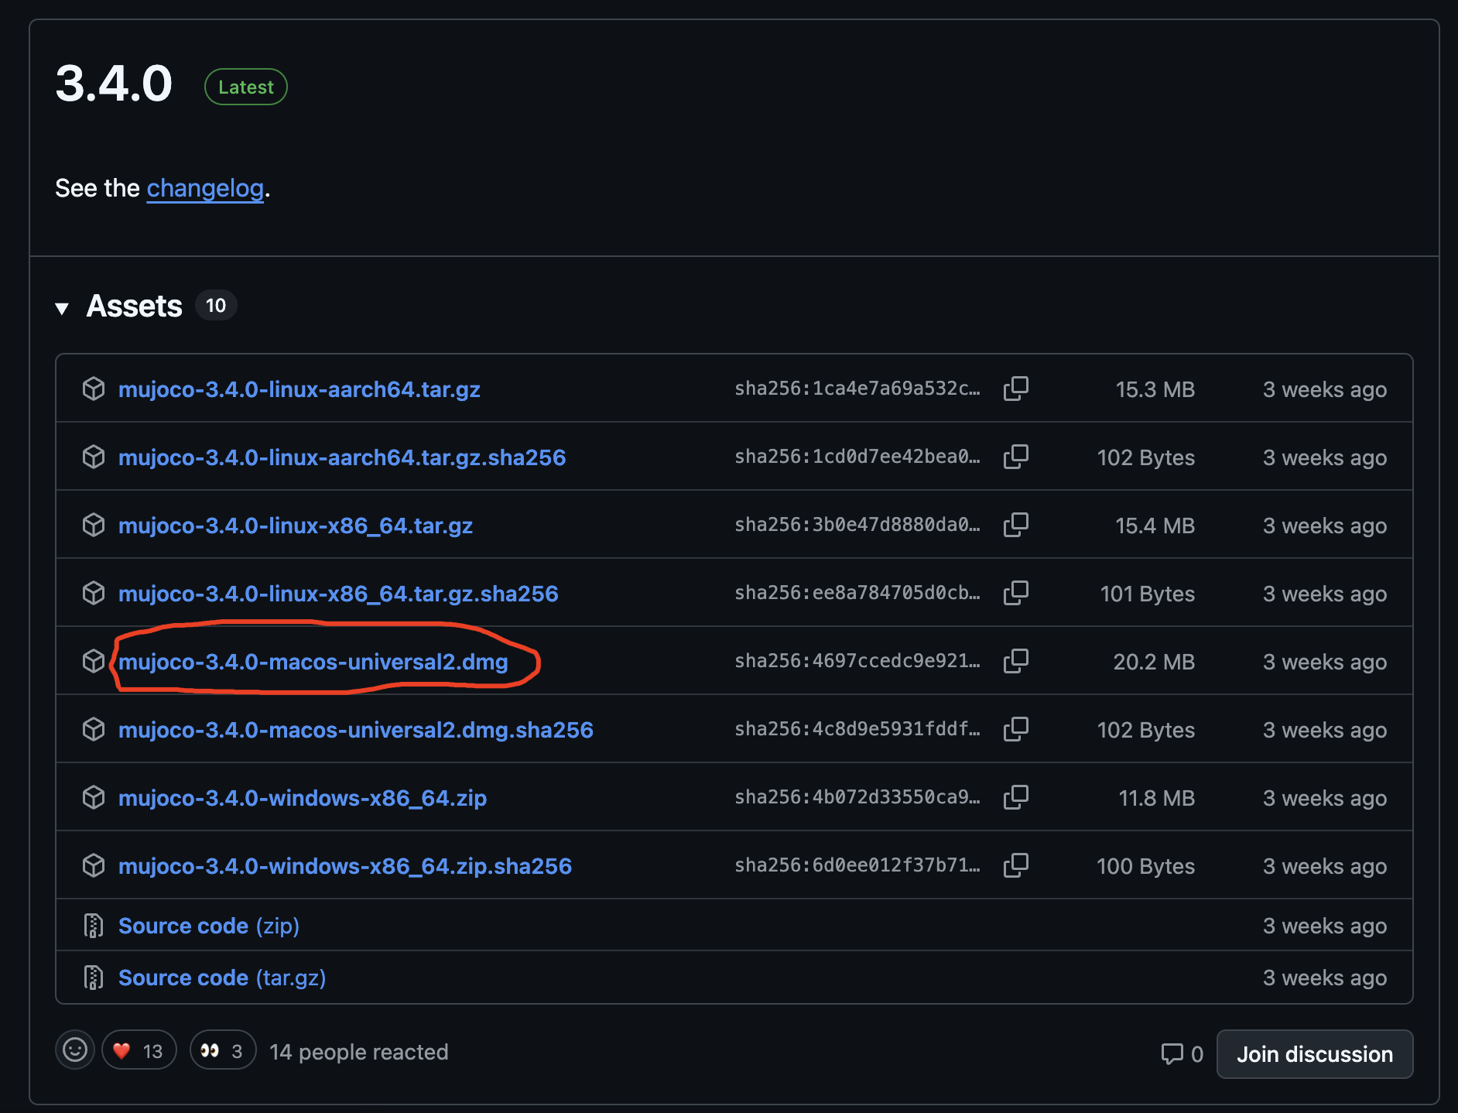The image size is (1458, 1113).
Task: Click the assets count badge 10
Action: pos(216,306)
